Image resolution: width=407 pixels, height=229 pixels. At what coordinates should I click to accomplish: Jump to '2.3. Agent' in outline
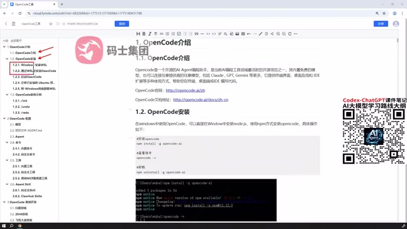[x=17, y=137]
